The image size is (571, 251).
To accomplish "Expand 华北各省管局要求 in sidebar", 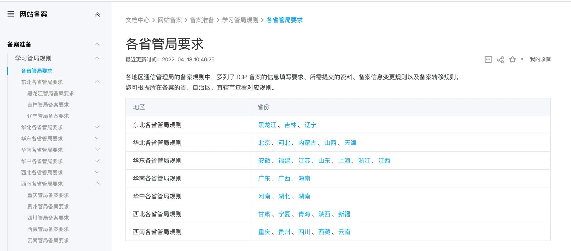I will coord(97,127).
